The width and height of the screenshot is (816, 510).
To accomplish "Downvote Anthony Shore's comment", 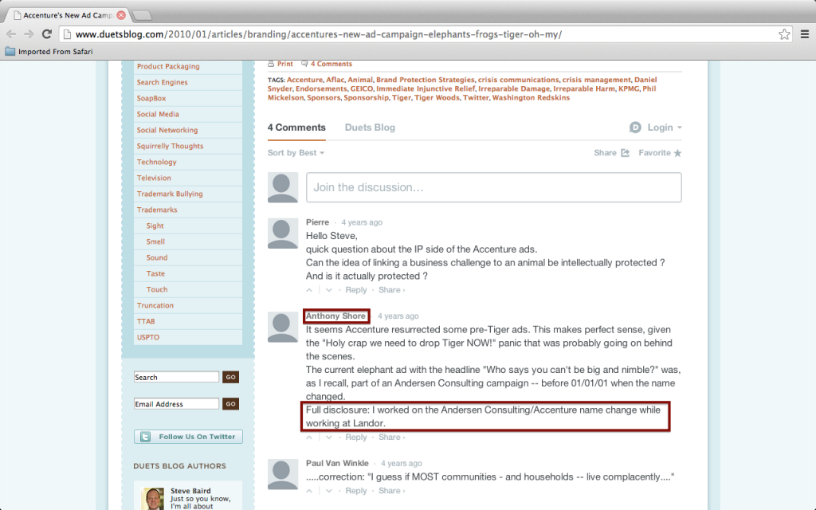I will point(329,437).
